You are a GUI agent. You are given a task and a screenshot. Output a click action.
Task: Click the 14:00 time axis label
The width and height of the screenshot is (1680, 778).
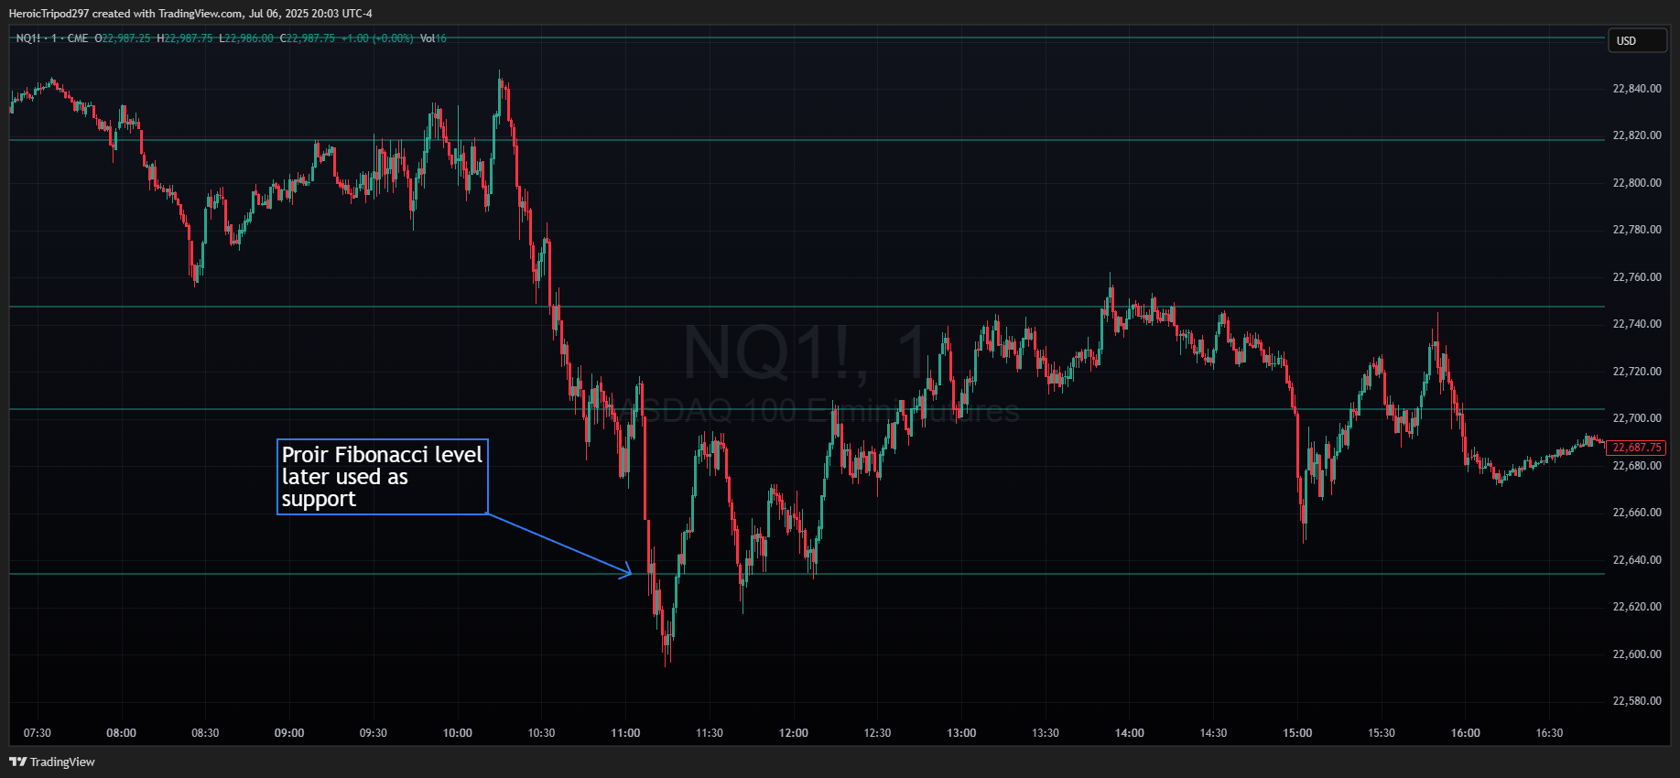1130,733
